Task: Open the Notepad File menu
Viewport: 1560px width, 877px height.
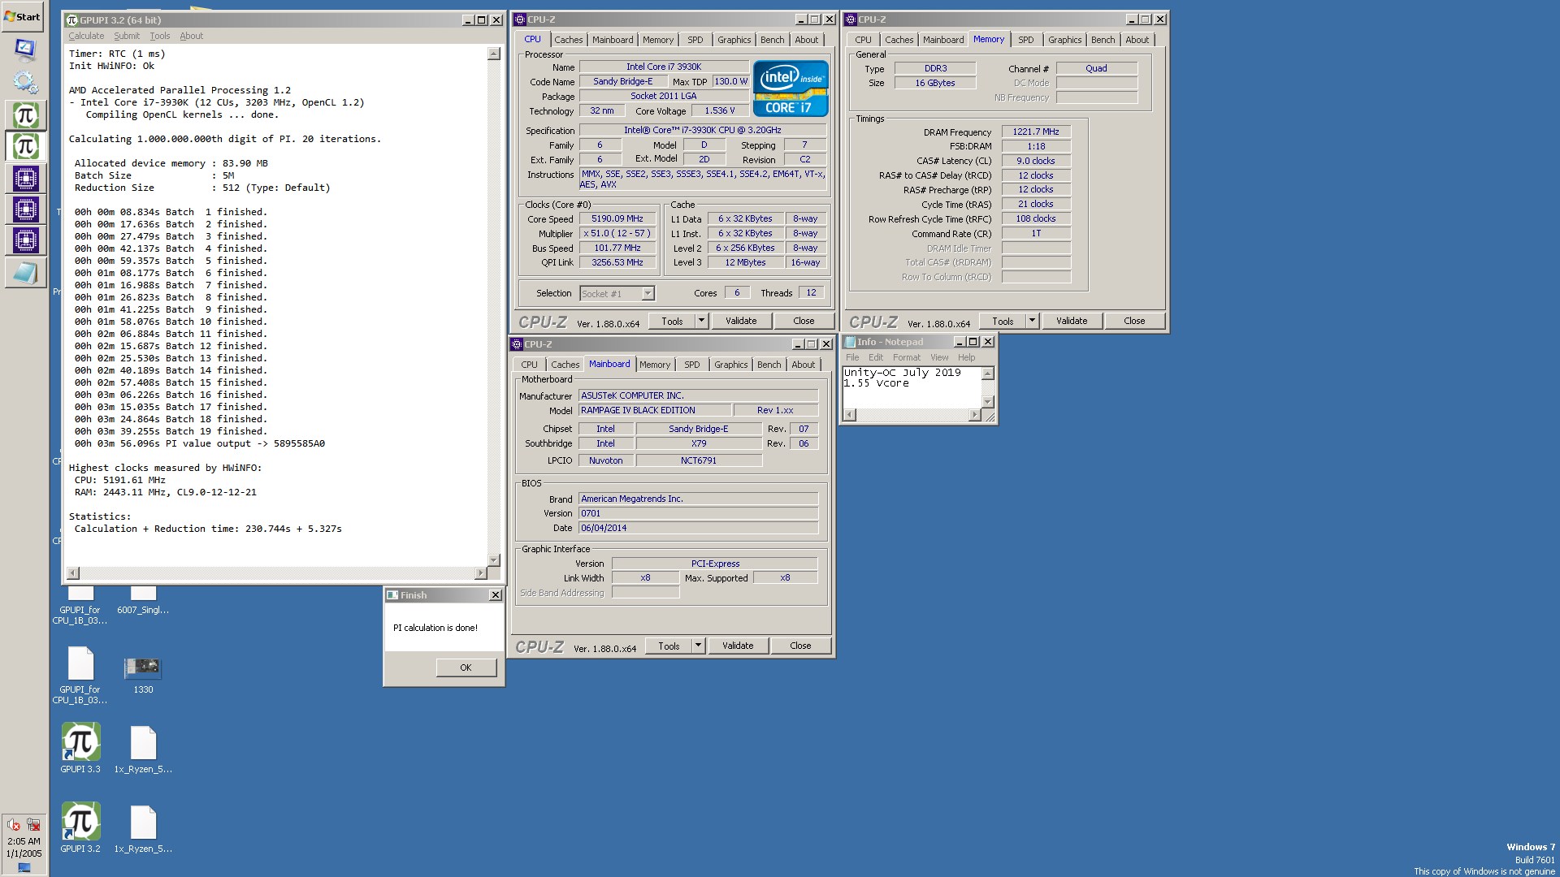Action: coord(852,357)
